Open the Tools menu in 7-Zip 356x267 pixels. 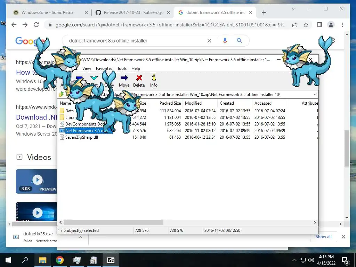point(122,68)
